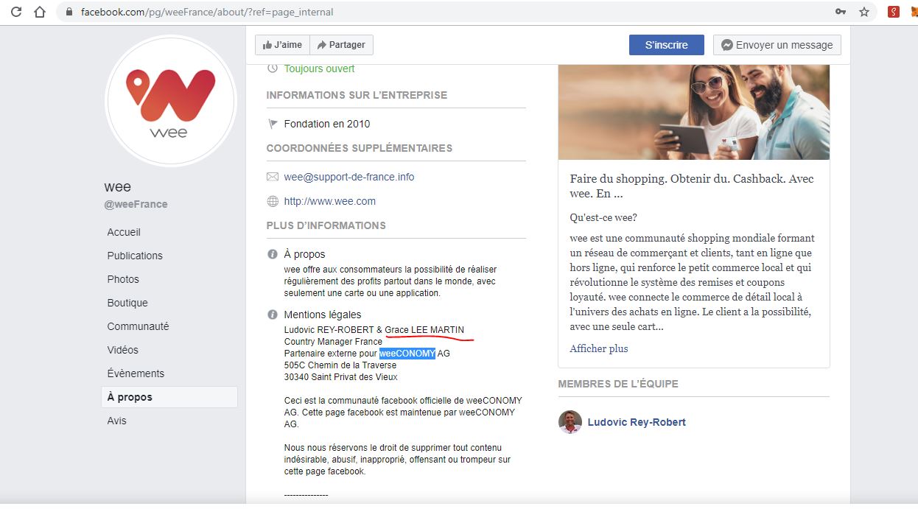Click the wee@support-de-france.info email link

coord(349,177)
